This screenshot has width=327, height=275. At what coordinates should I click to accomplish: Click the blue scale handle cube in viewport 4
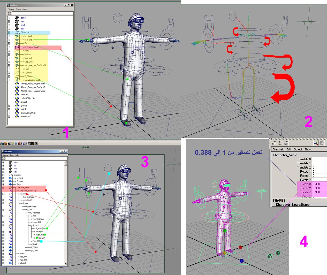[x=241, y=261]
